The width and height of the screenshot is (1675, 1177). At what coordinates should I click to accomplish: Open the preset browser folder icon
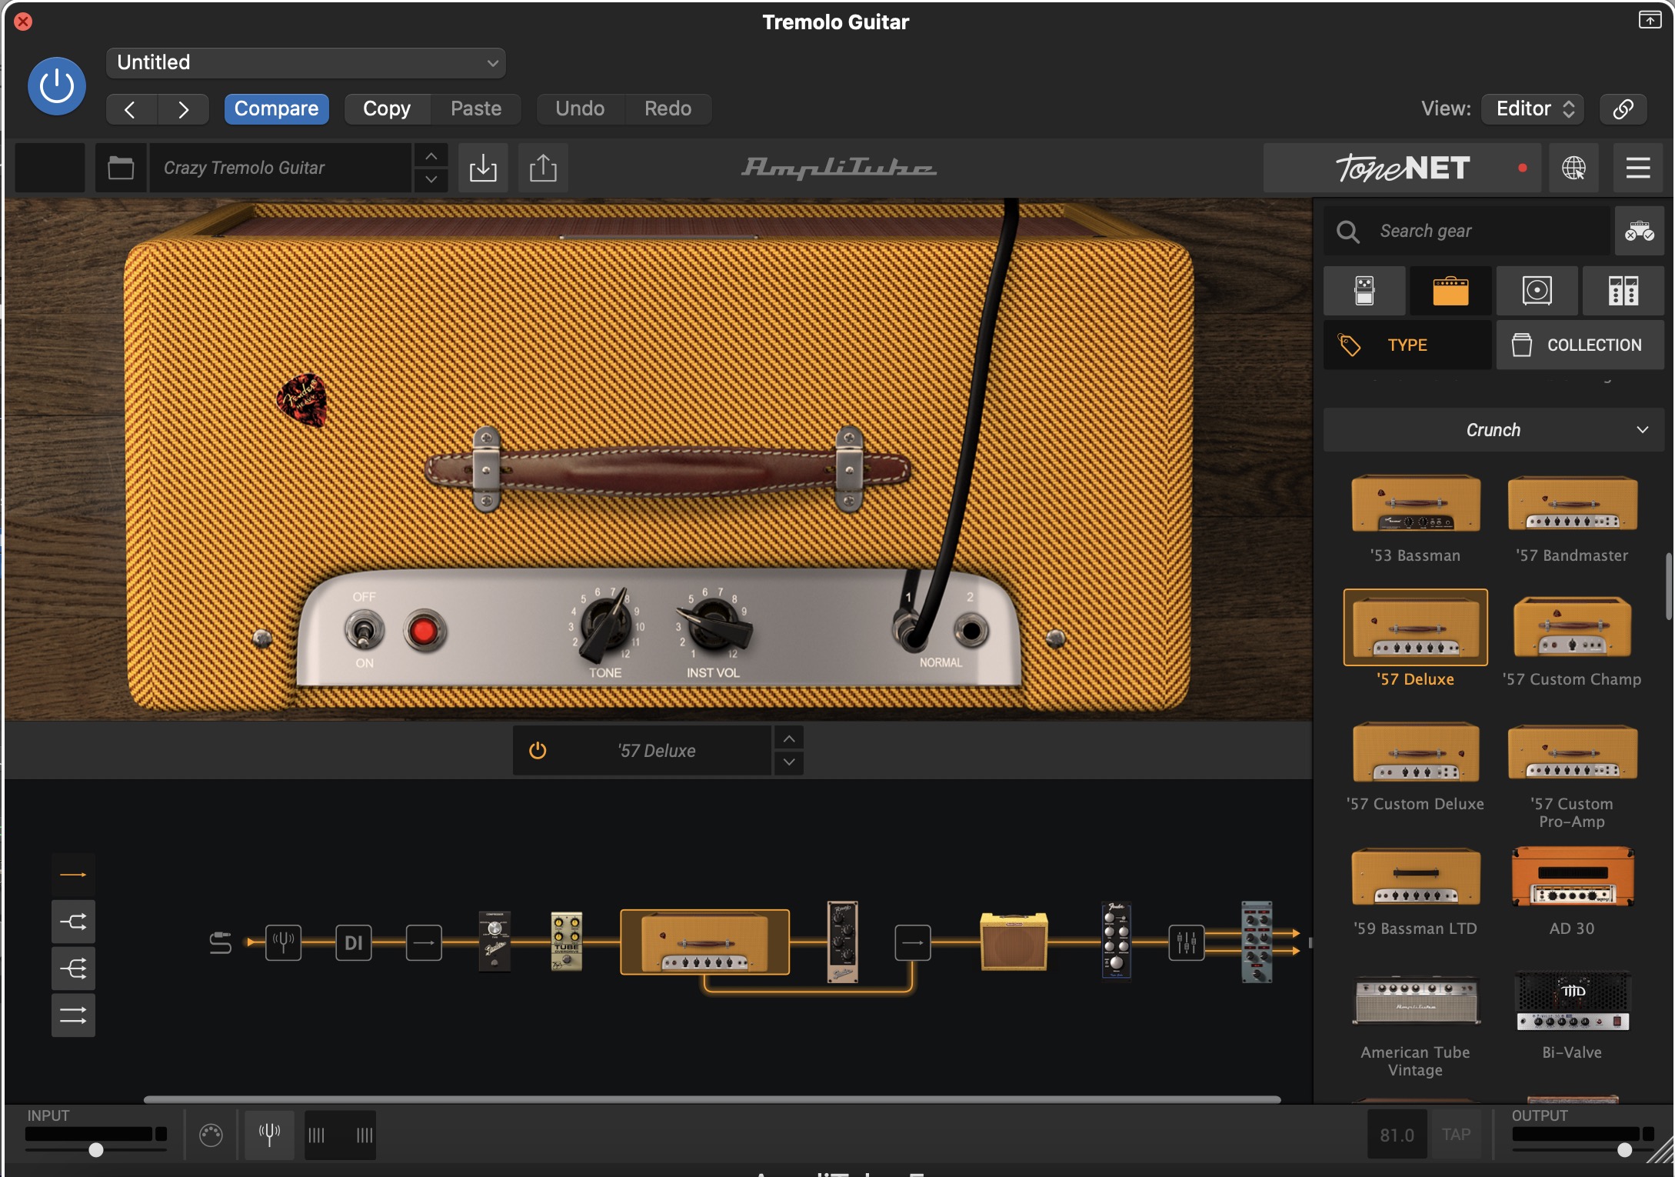[x=121, y=168]
